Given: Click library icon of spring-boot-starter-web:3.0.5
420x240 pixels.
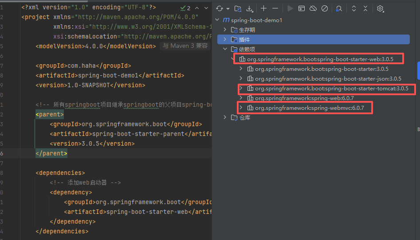Looking at the screenshot, I should [x=242, y=59].
